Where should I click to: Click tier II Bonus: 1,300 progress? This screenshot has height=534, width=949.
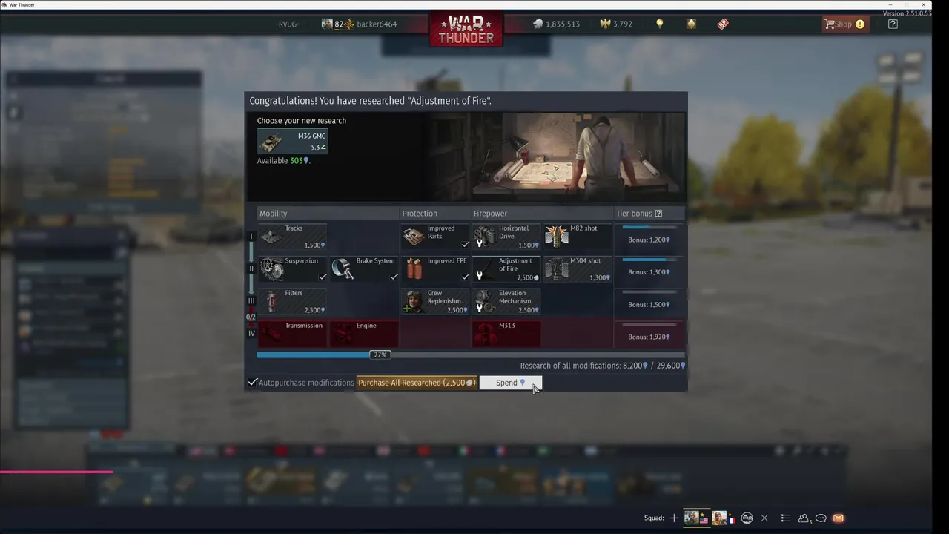coord(649,269)
